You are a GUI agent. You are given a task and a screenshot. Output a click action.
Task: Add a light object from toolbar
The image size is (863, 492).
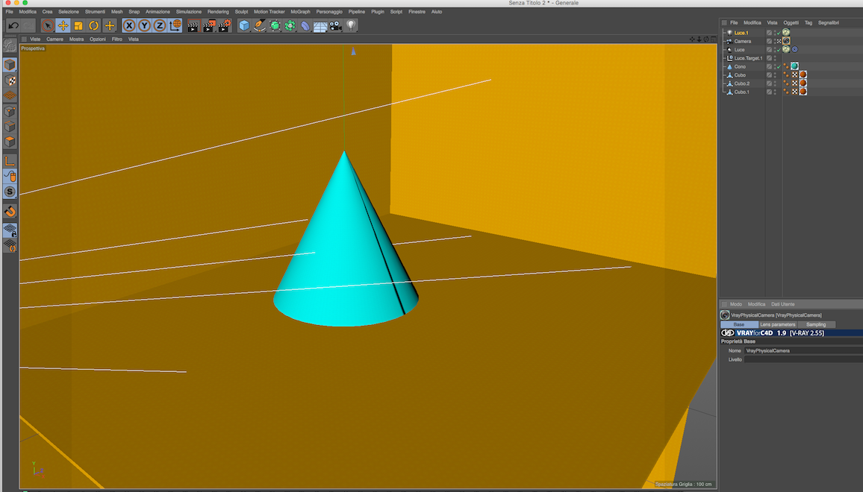pos(351,25)
